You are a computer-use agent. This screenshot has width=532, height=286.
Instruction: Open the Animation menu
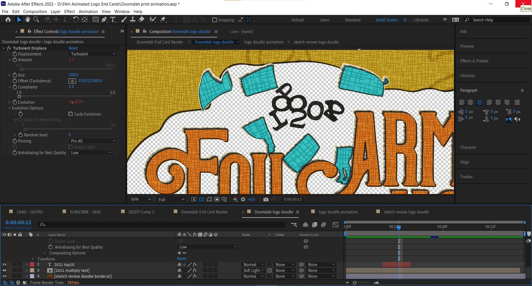point(88,12)
